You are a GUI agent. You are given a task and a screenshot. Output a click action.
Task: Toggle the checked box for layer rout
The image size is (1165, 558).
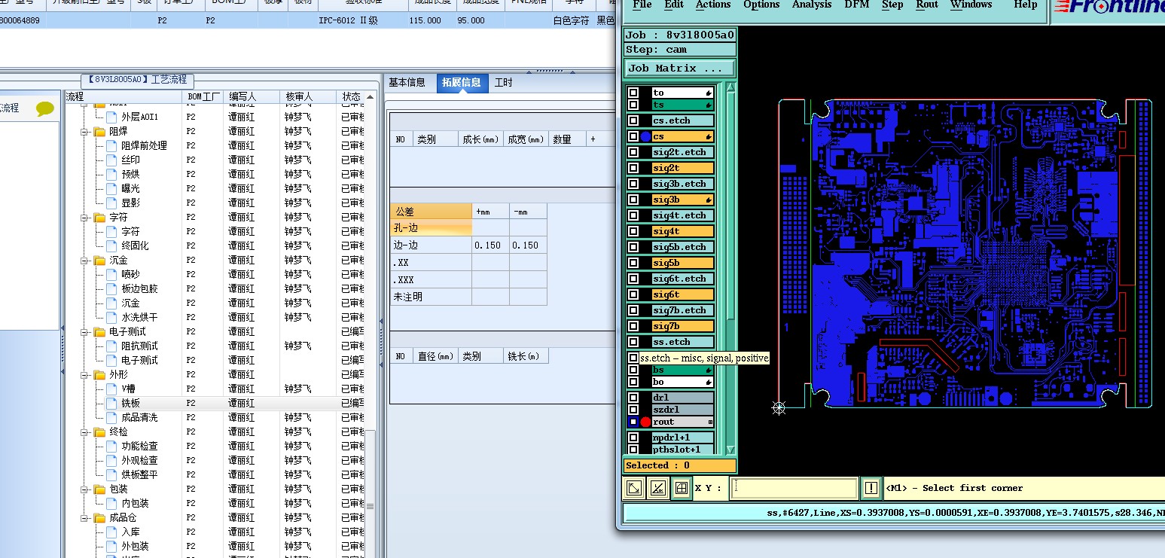click(x=633, y=422)
